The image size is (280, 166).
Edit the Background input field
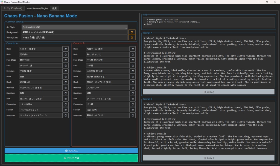click(74, 32)
